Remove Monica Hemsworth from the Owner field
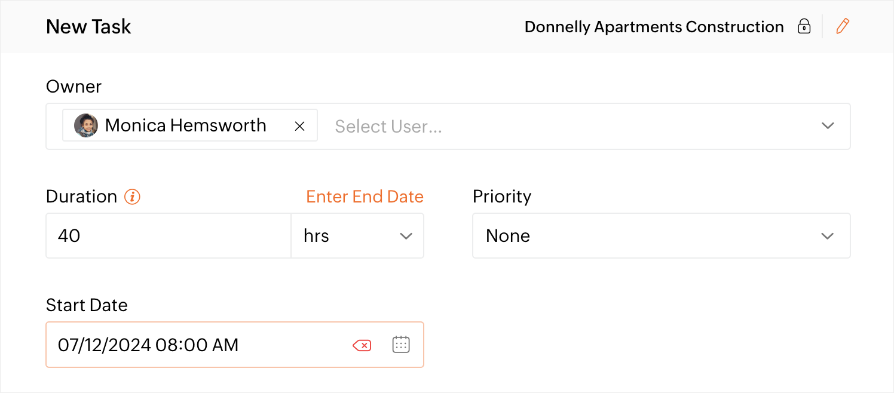The image size is (894, 393). click(x=300, y=126)
